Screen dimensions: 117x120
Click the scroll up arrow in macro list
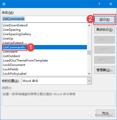click(x=89, y=25)
